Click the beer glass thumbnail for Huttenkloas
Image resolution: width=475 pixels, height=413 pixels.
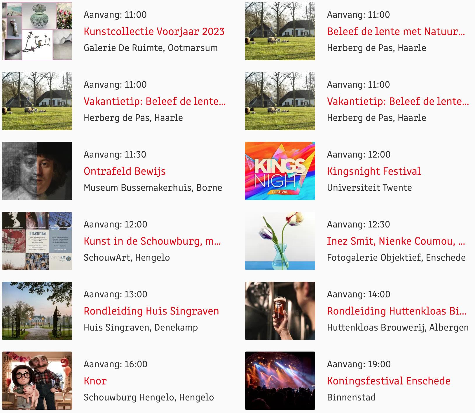coord(280,311)
